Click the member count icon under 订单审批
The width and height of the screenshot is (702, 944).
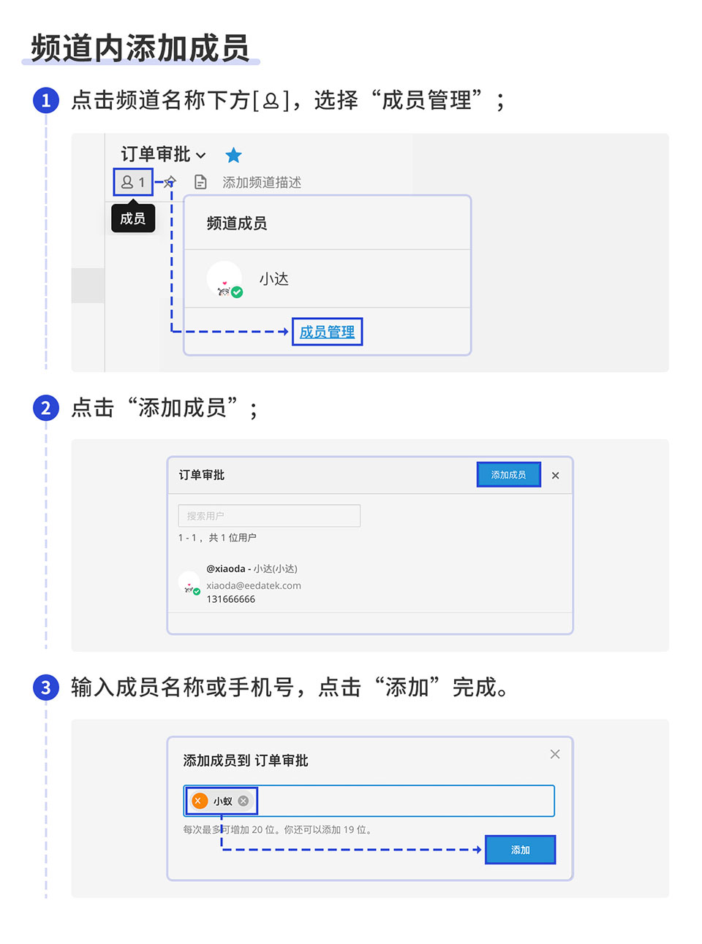pos(133,182)
